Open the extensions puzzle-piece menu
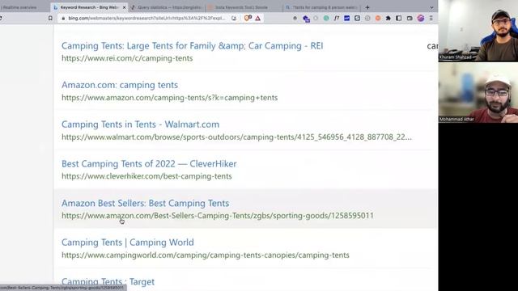The height and width of the screenshot is (291, 518). point(388,19)
